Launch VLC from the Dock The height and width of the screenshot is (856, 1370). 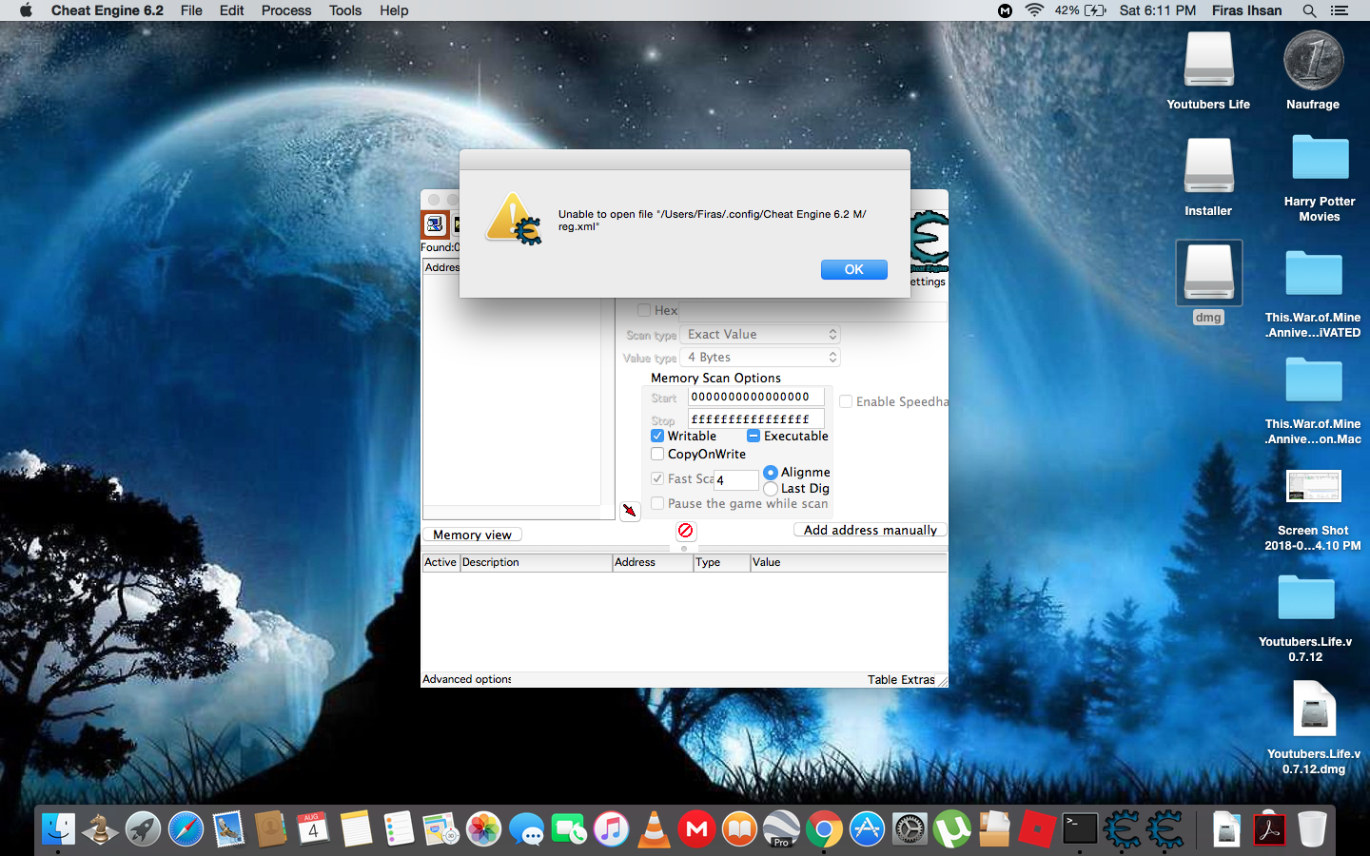click(654, 828)
